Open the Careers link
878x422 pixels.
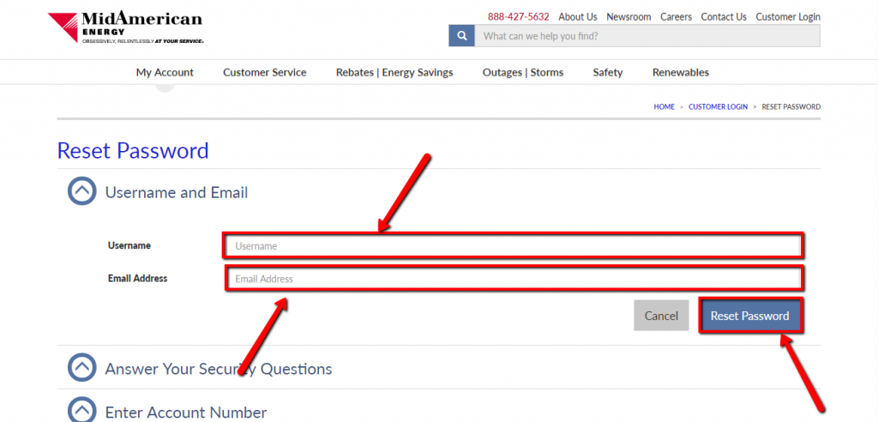[676, 17]
